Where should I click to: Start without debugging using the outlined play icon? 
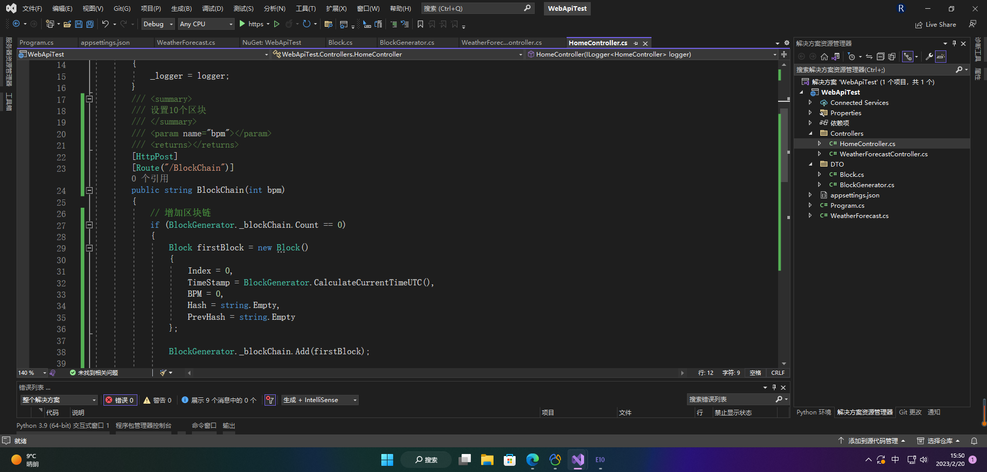(277, 24)
